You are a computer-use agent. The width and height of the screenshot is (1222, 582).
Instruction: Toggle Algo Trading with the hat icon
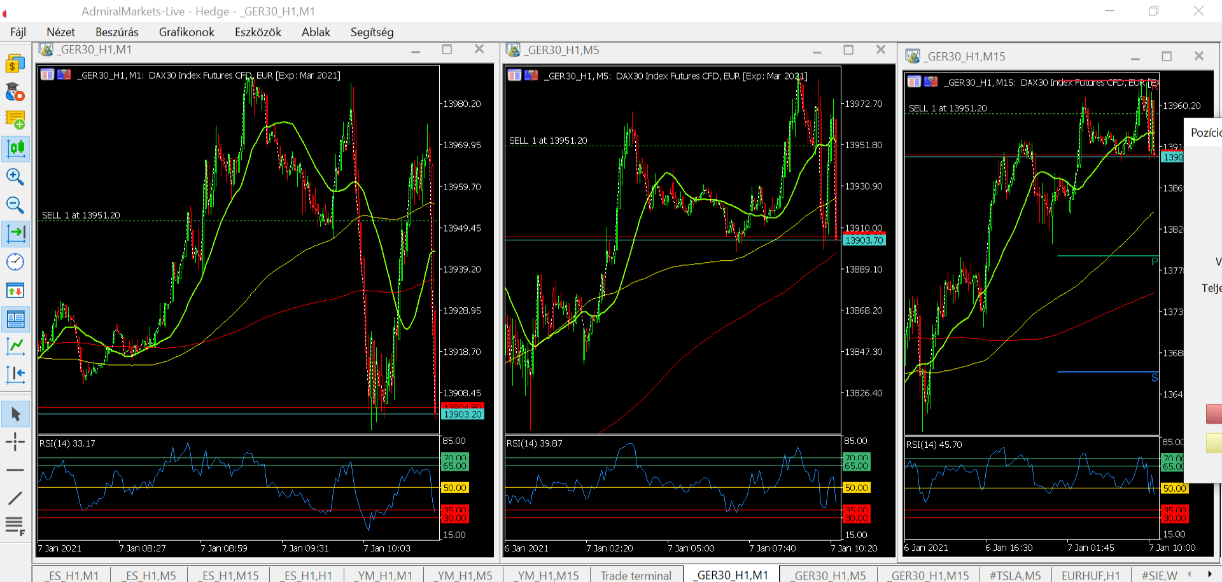15,92
